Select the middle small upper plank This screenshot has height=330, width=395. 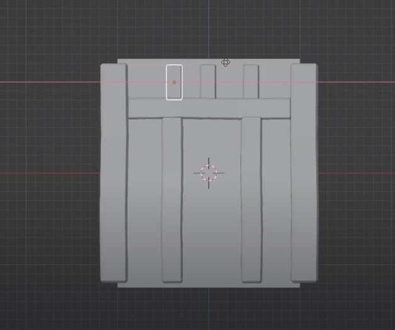(x=208, y=81)
